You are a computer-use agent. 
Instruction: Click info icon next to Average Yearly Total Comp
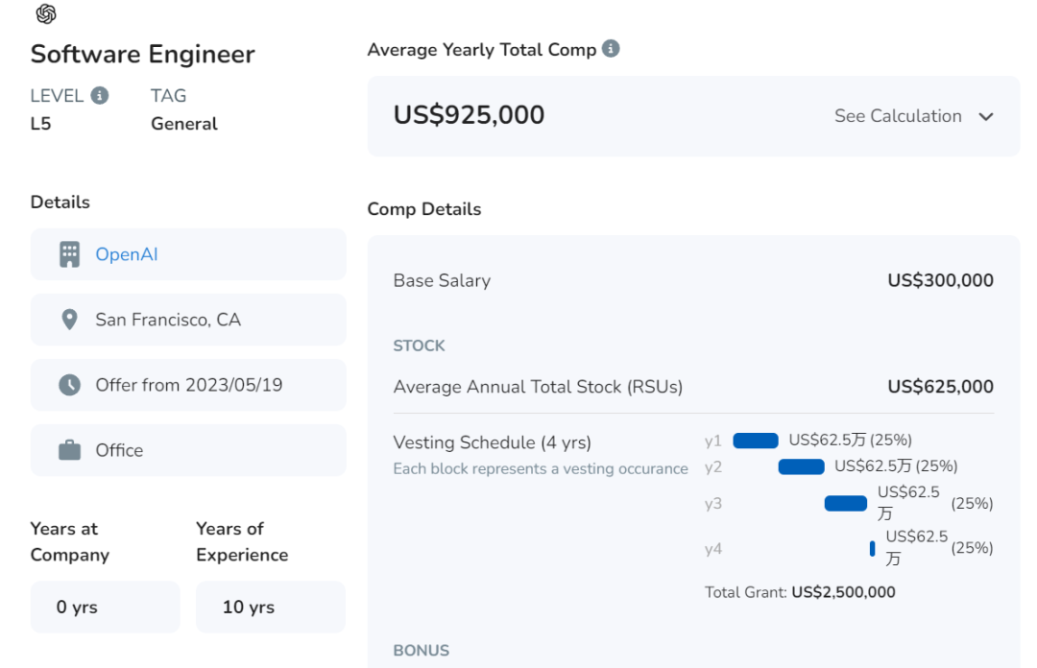click(611, 48)
